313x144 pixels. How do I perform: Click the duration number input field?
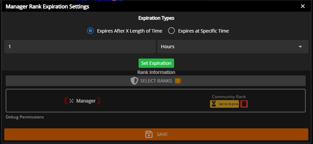point(80,47)
